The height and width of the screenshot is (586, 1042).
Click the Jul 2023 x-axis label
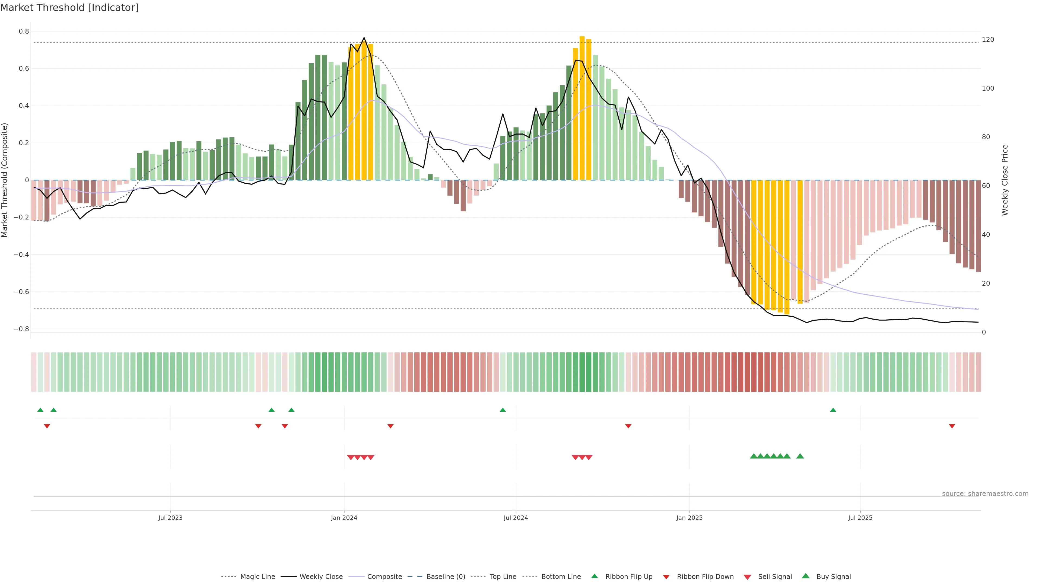point(170,518)
